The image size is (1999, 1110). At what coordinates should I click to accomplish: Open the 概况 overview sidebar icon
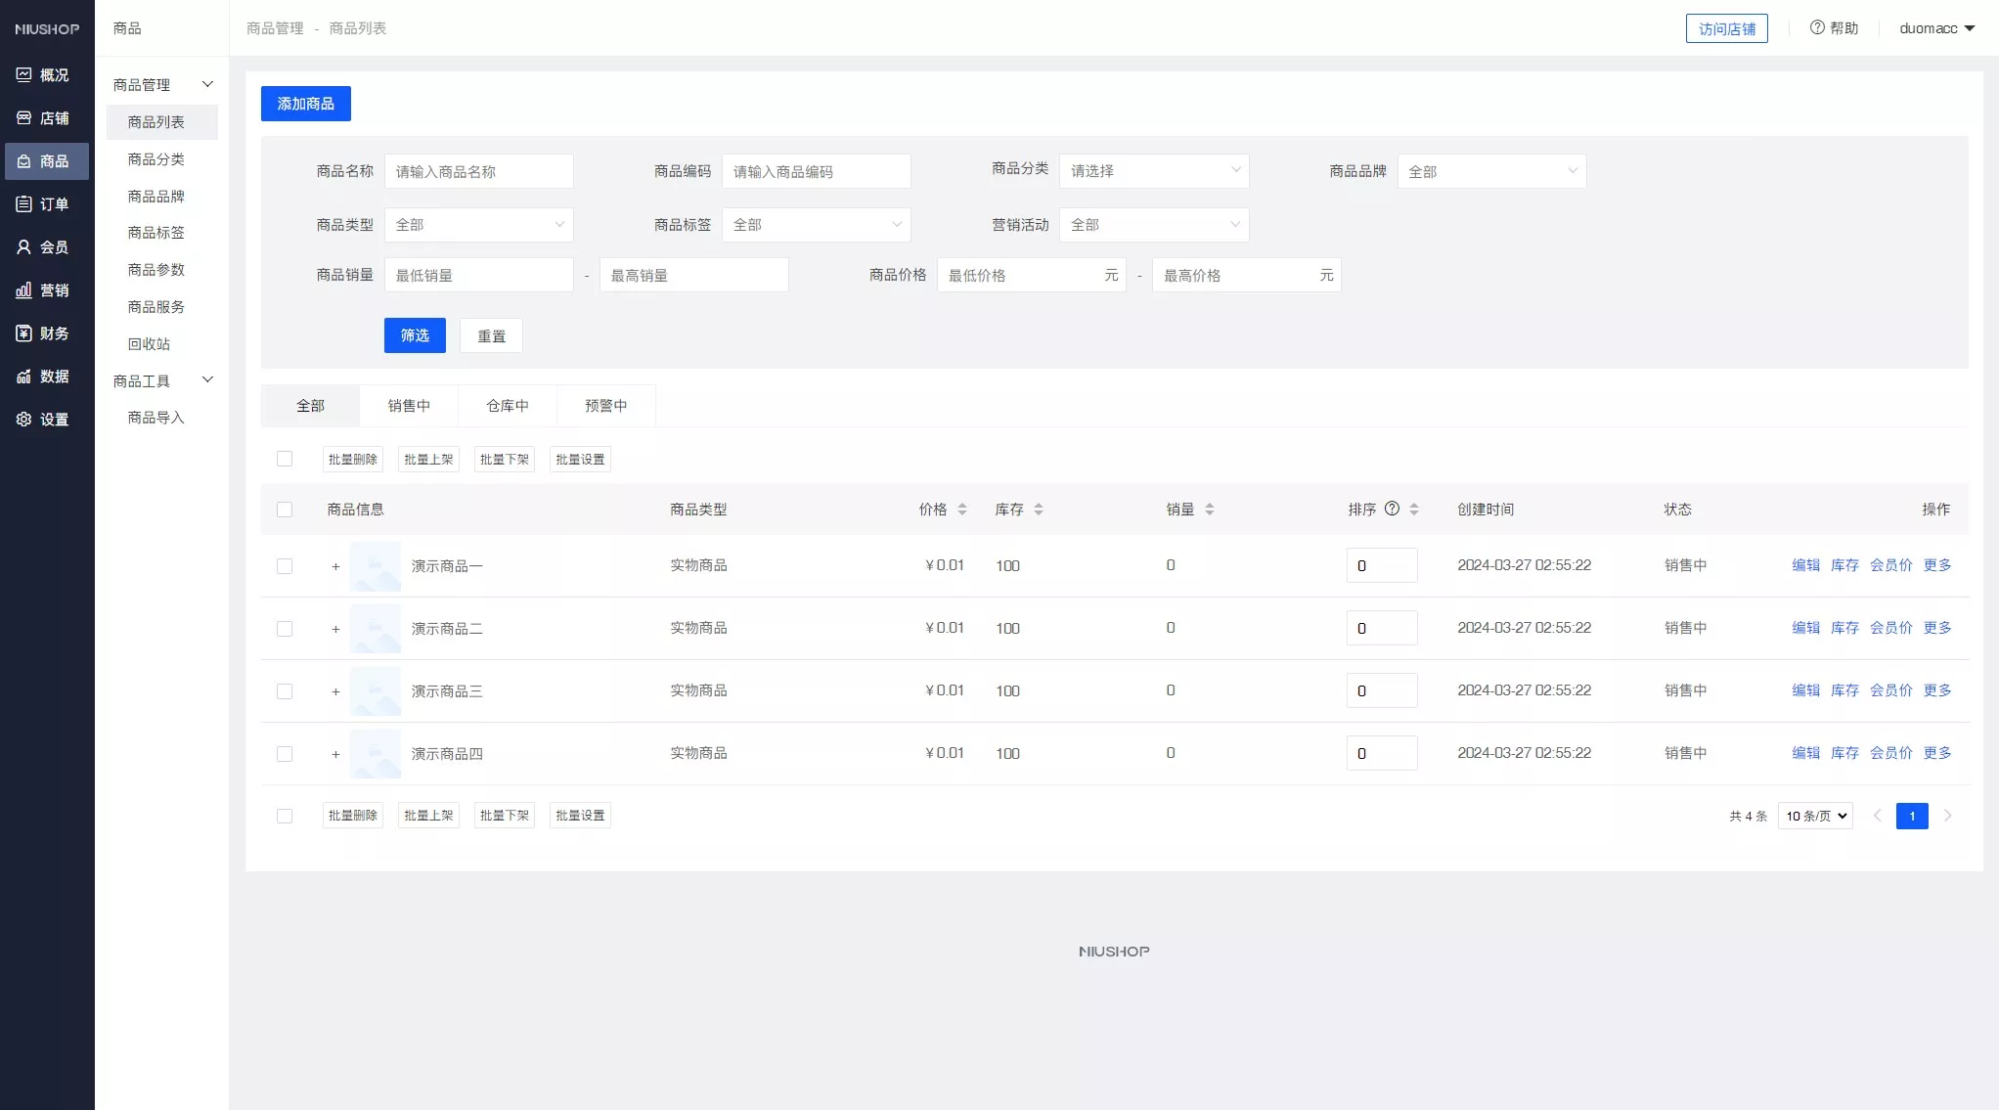pyautogui.click(x=24, y=75)
